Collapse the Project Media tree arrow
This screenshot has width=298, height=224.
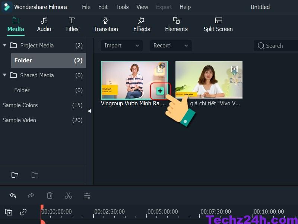coord(4,45)
